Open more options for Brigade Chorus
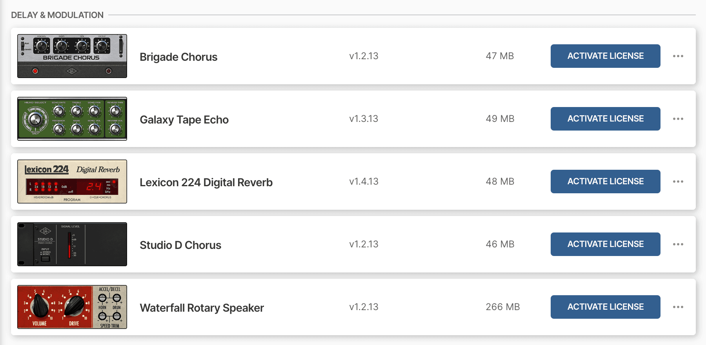Viewport: 706px width, 345px height. tap(678, 56)
